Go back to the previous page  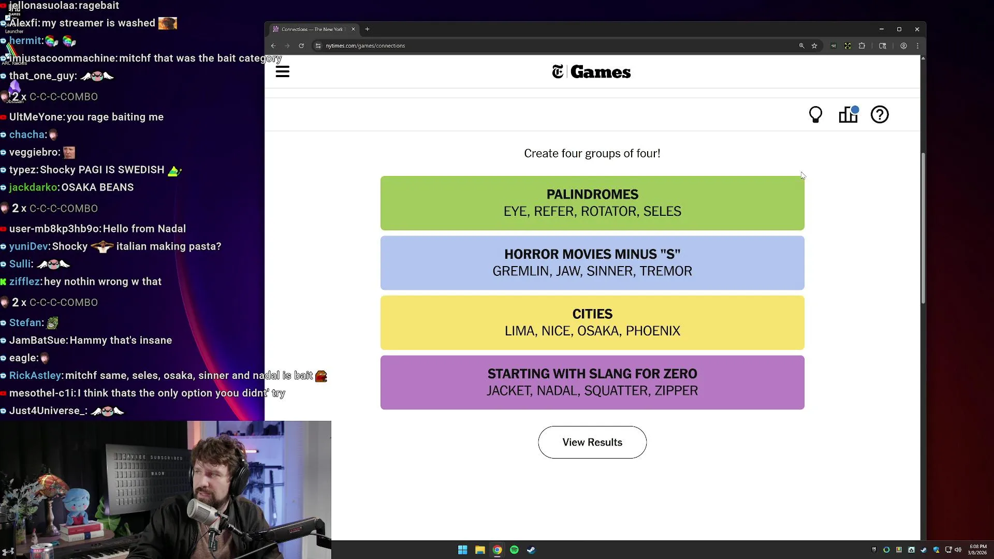pos(273,46)
